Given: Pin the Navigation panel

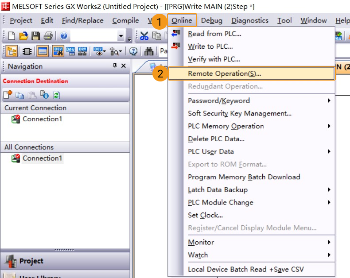Looking at the screenshot, I should 115,66.
